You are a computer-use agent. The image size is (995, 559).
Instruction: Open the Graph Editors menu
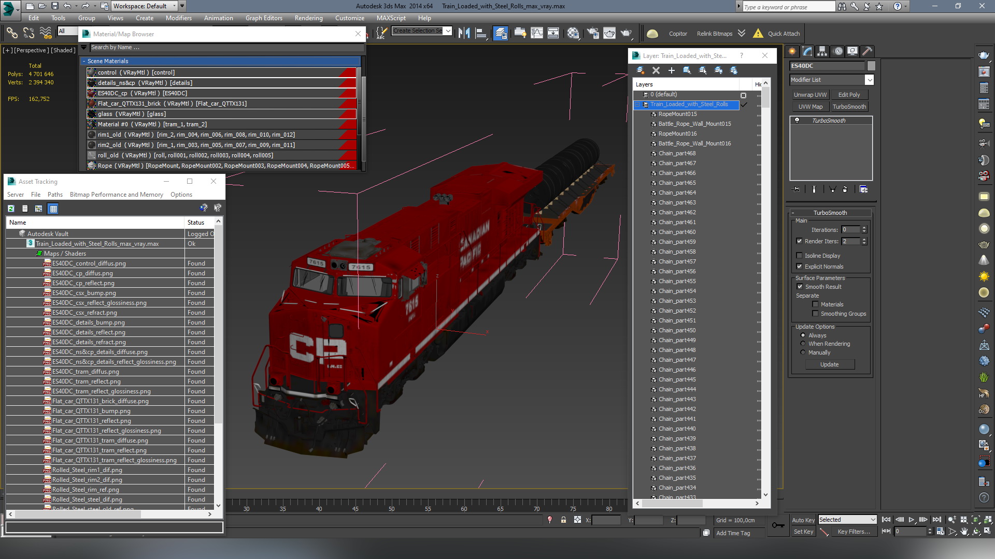(x=264, y=18)
